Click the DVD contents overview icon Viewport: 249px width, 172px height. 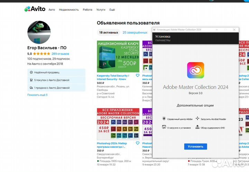click(x=197, y=127)
